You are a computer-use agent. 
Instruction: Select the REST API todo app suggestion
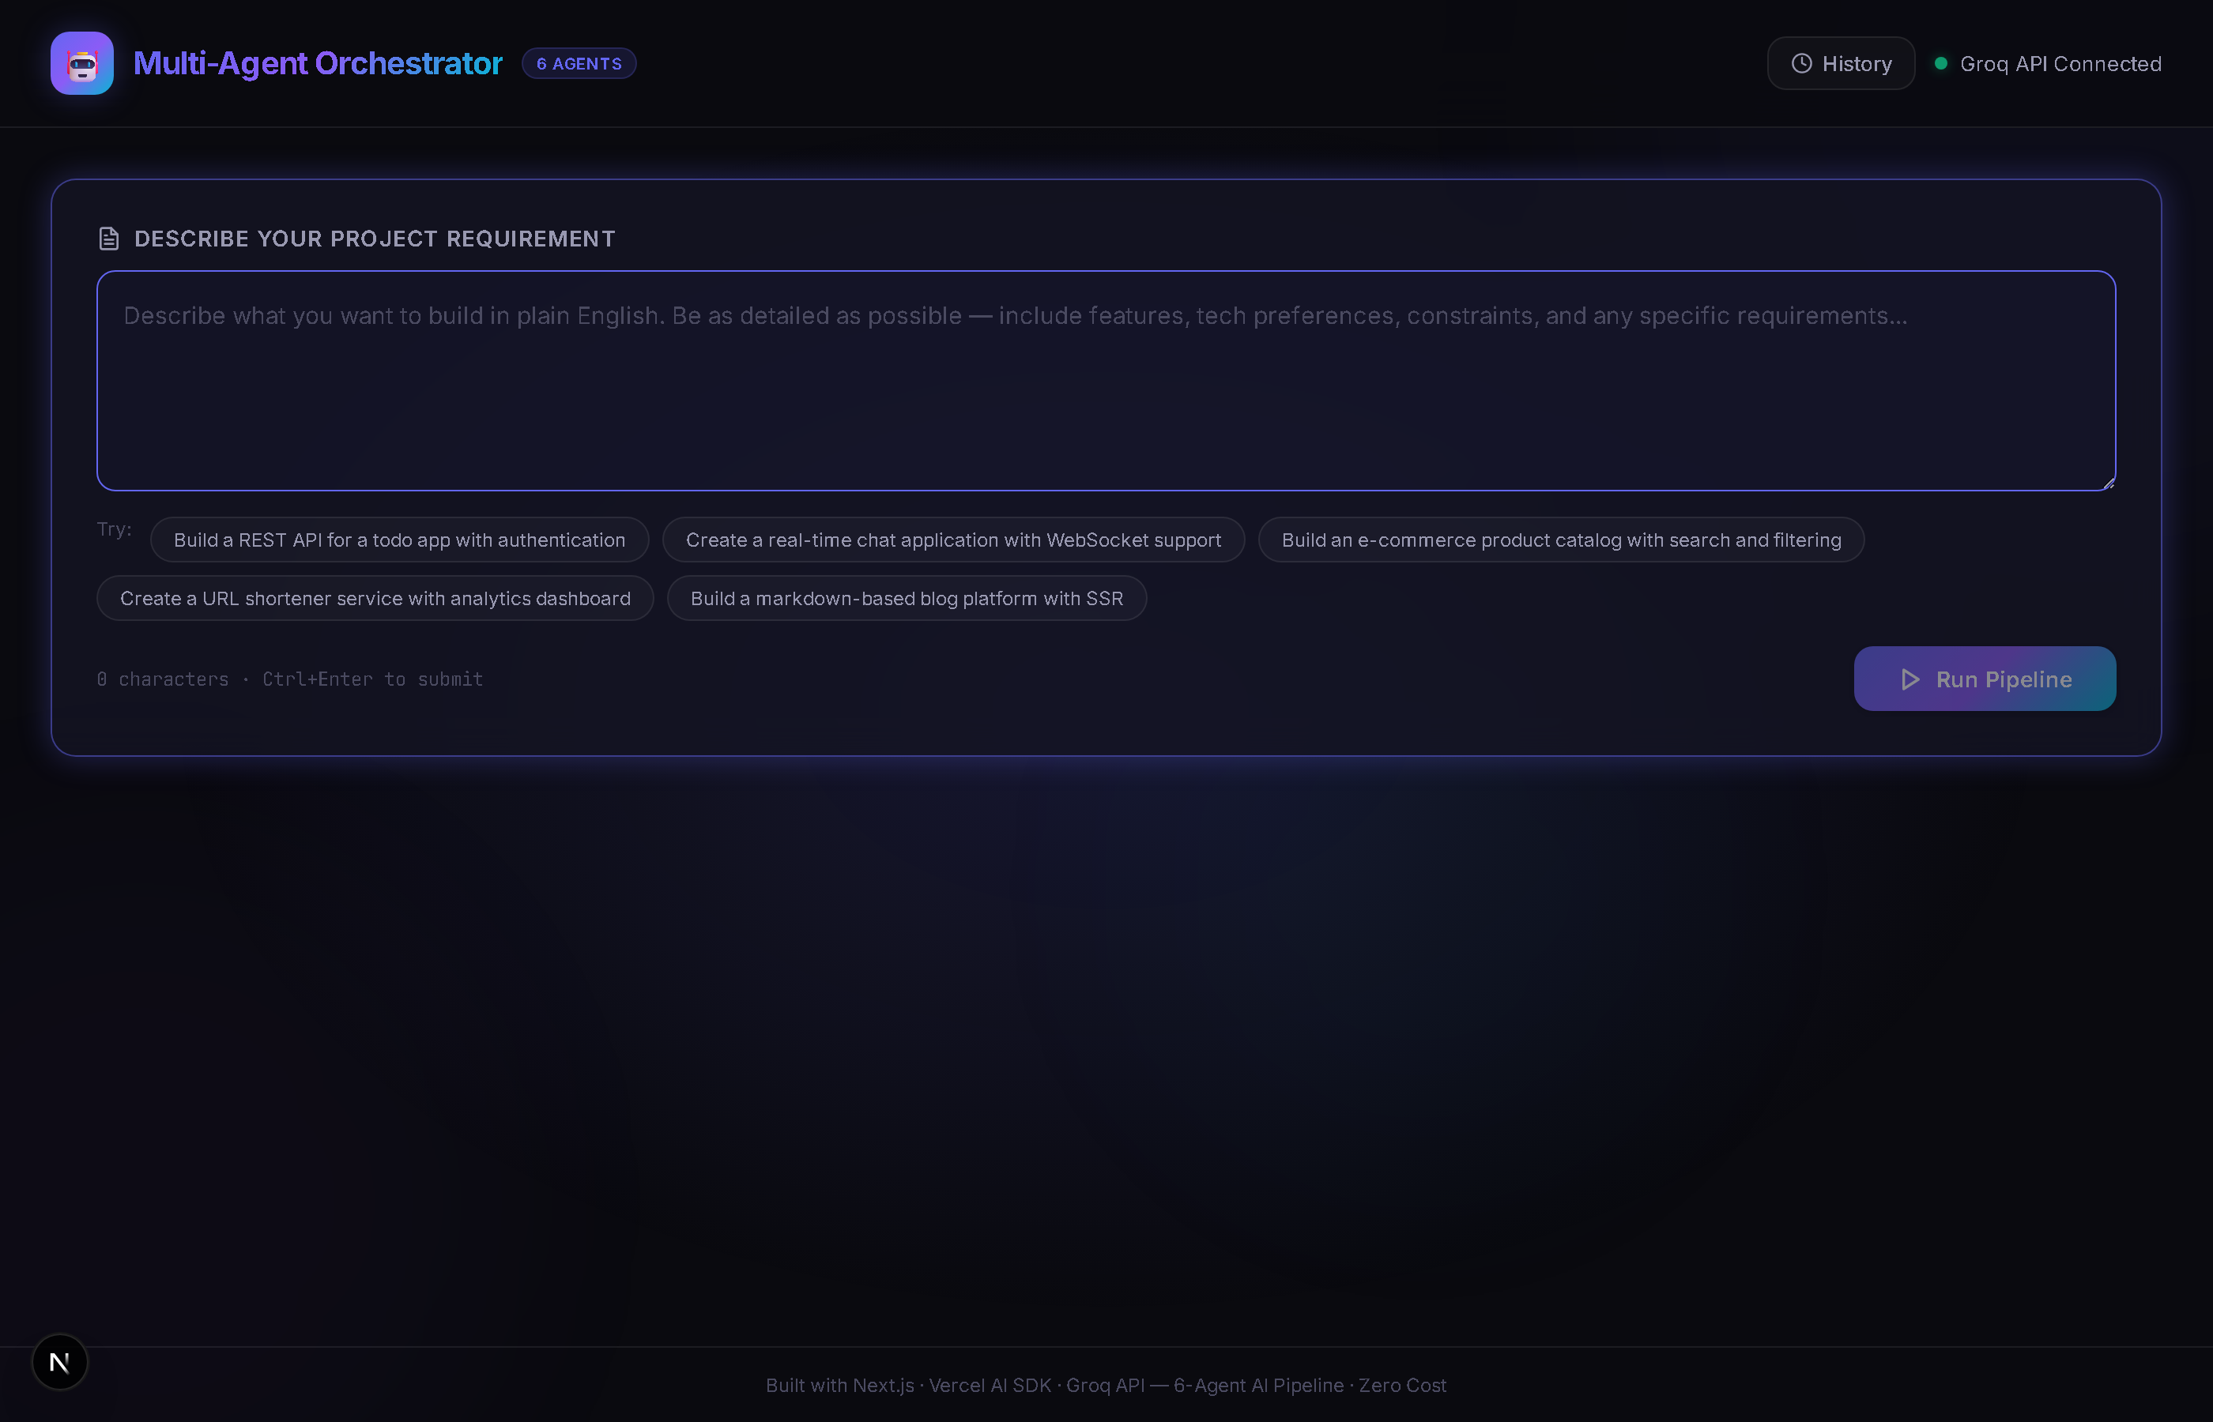[x=400, y=540]
